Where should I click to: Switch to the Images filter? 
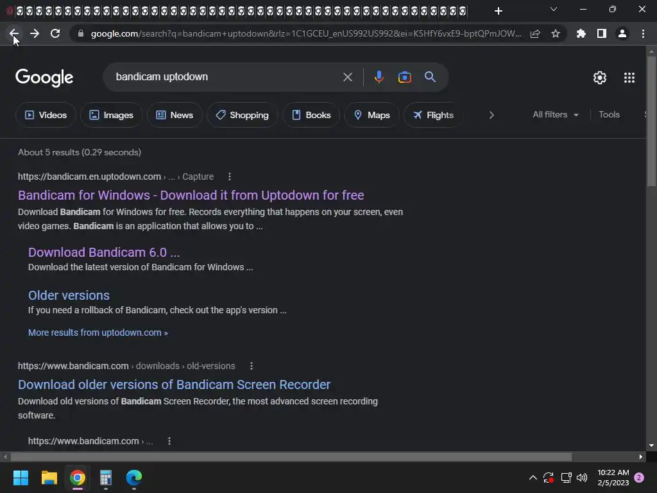point(112,115)
